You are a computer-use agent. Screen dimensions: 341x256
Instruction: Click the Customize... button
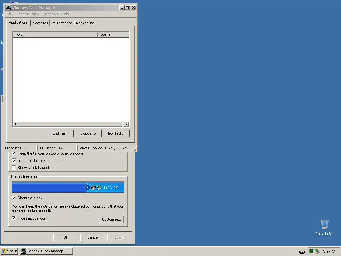pos(111,219)
